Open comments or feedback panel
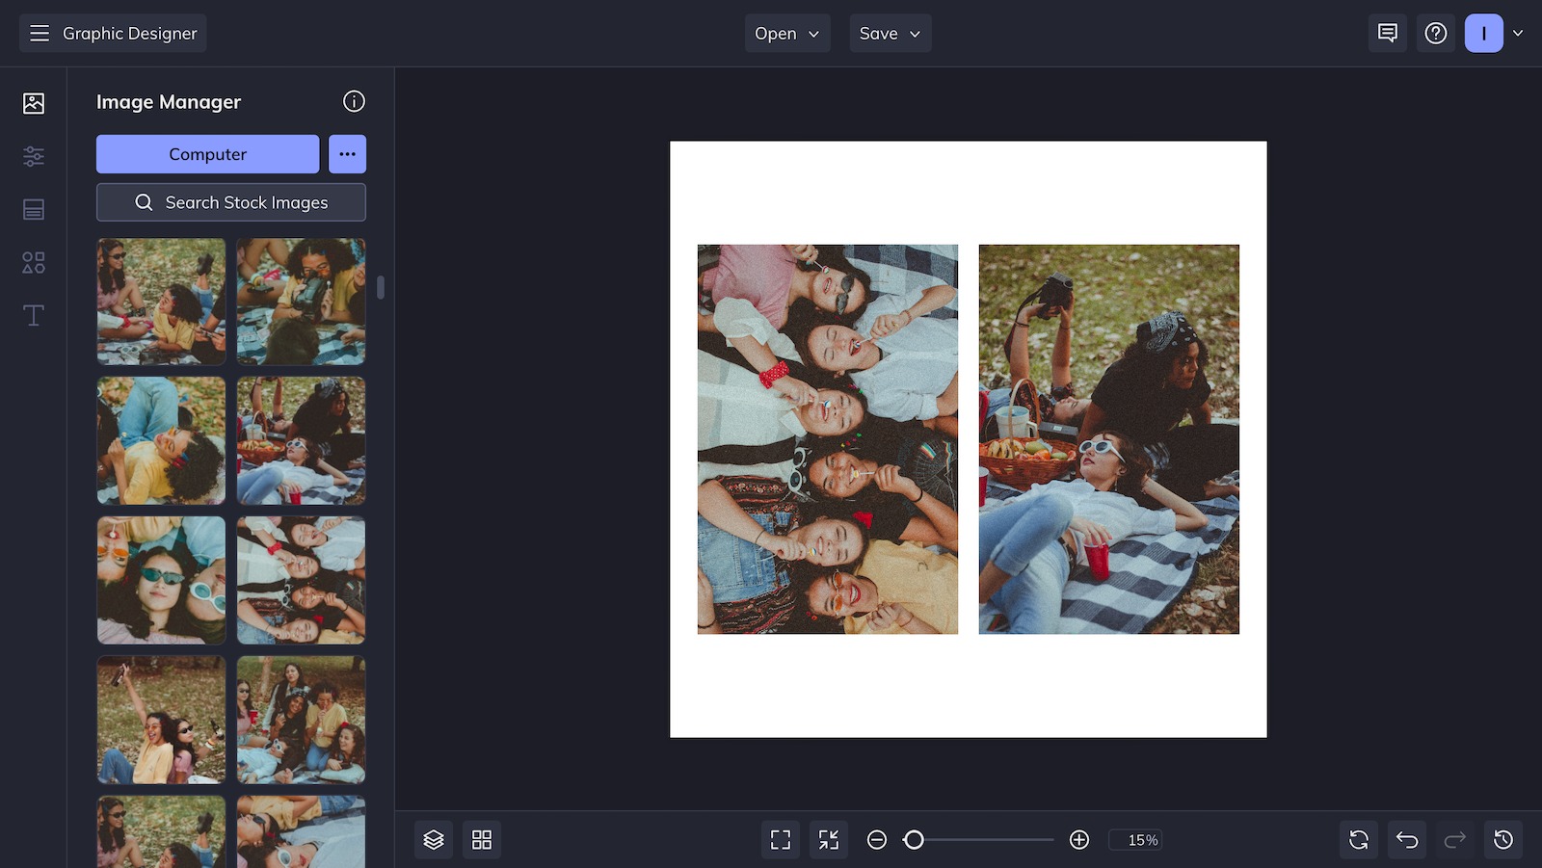Image resolution: width=1542 pixels, height=868 pixels. coord(1387,33)
